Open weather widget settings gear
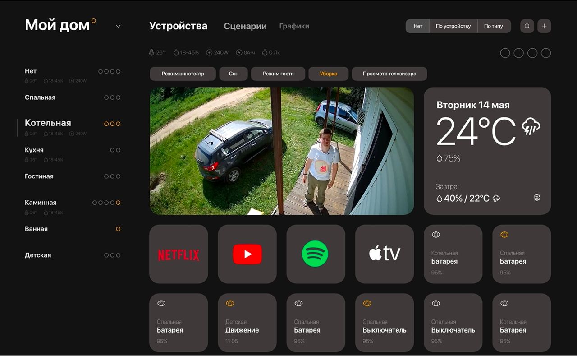The image size is (577, 356). point(537,197)
